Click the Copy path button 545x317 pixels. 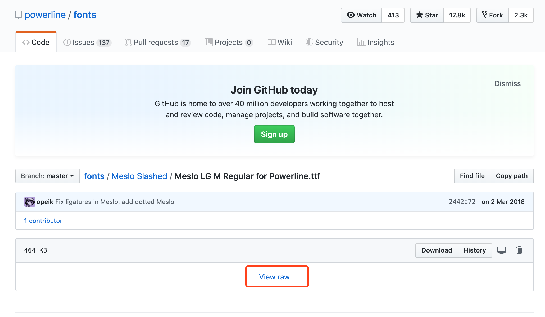coord(512,176)
